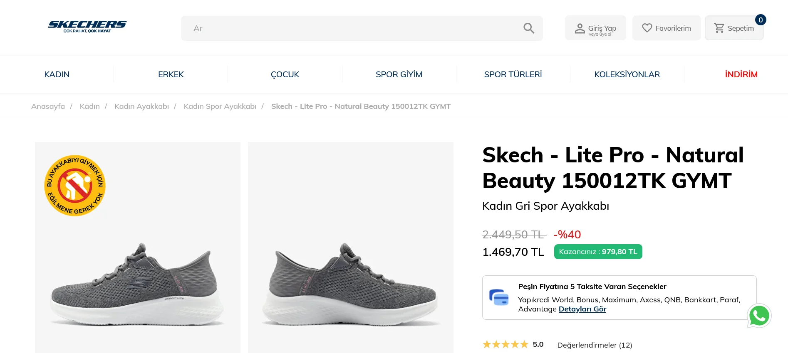Screen dimensions: 788x353
Task: Open the KADIN menu
Action: point(57,74)
